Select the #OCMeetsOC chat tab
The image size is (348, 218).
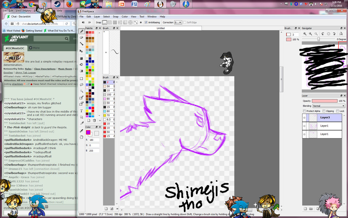[15, 48]
